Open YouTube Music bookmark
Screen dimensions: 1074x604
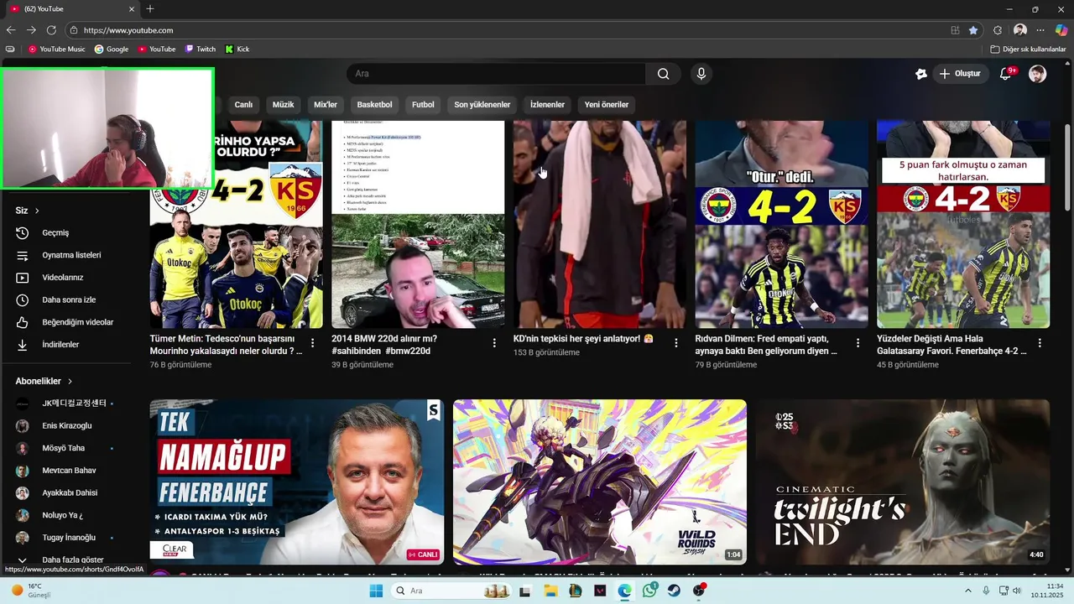pos(57,49)
